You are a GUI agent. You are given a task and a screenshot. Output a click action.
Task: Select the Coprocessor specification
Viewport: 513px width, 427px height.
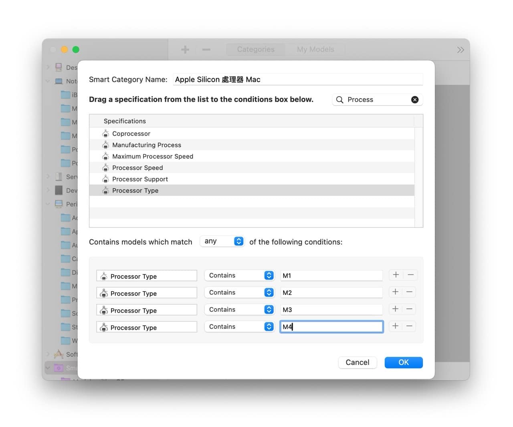(x=252, y=133)
